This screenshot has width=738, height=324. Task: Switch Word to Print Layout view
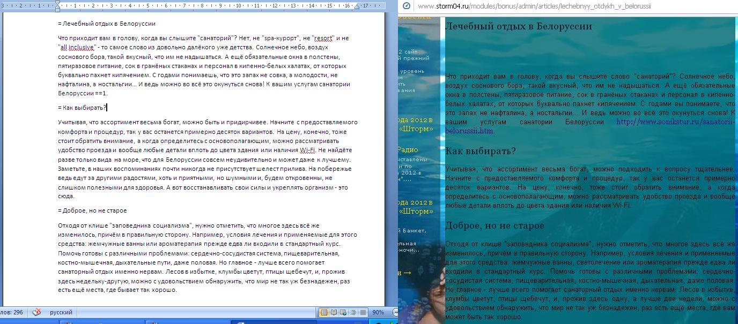[x=324, y=312]
